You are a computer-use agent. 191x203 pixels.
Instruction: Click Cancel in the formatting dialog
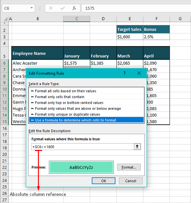click(x=130, y=181)
